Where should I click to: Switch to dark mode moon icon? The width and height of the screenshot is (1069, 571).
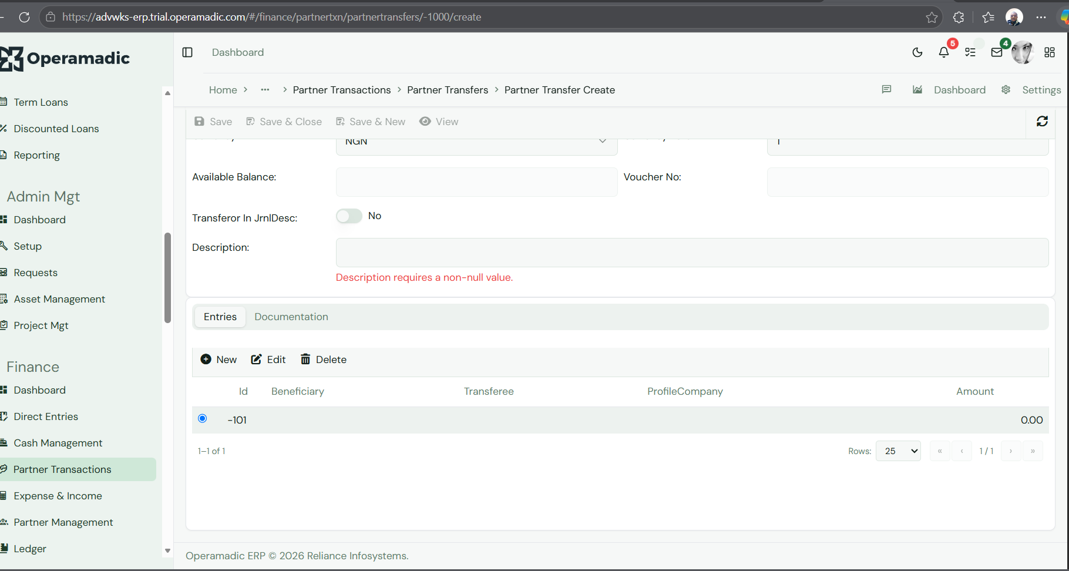(x=917, y=52)
